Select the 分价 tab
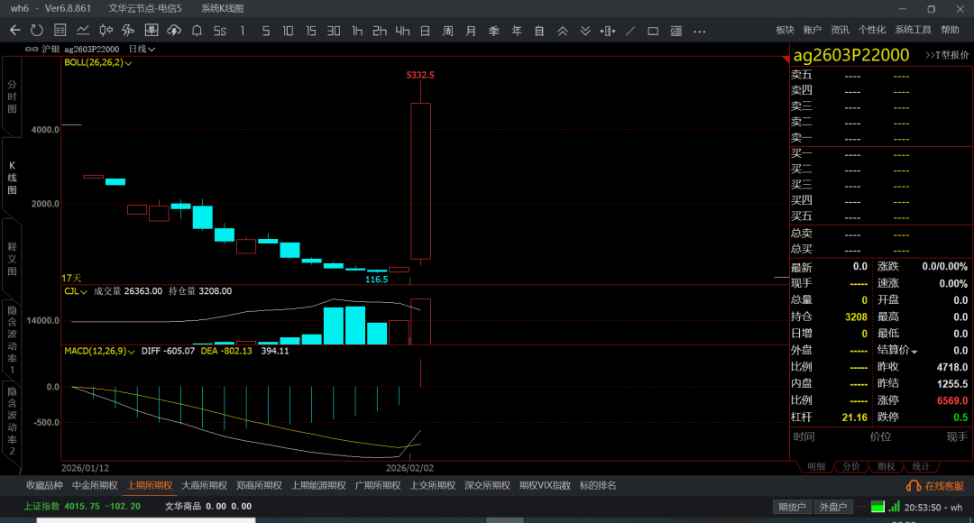 [x=851, y=466]
